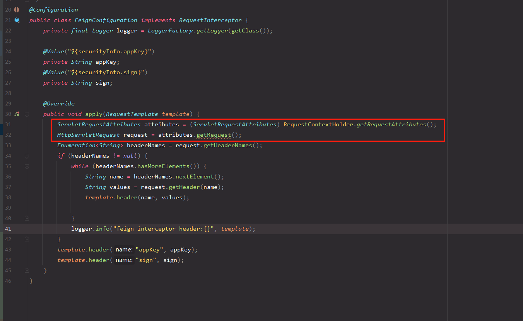Viewport: 523px width, 321px height.
Task: Click the Spring bean gutter icon on line 20
Action: (x=17, y=10)
